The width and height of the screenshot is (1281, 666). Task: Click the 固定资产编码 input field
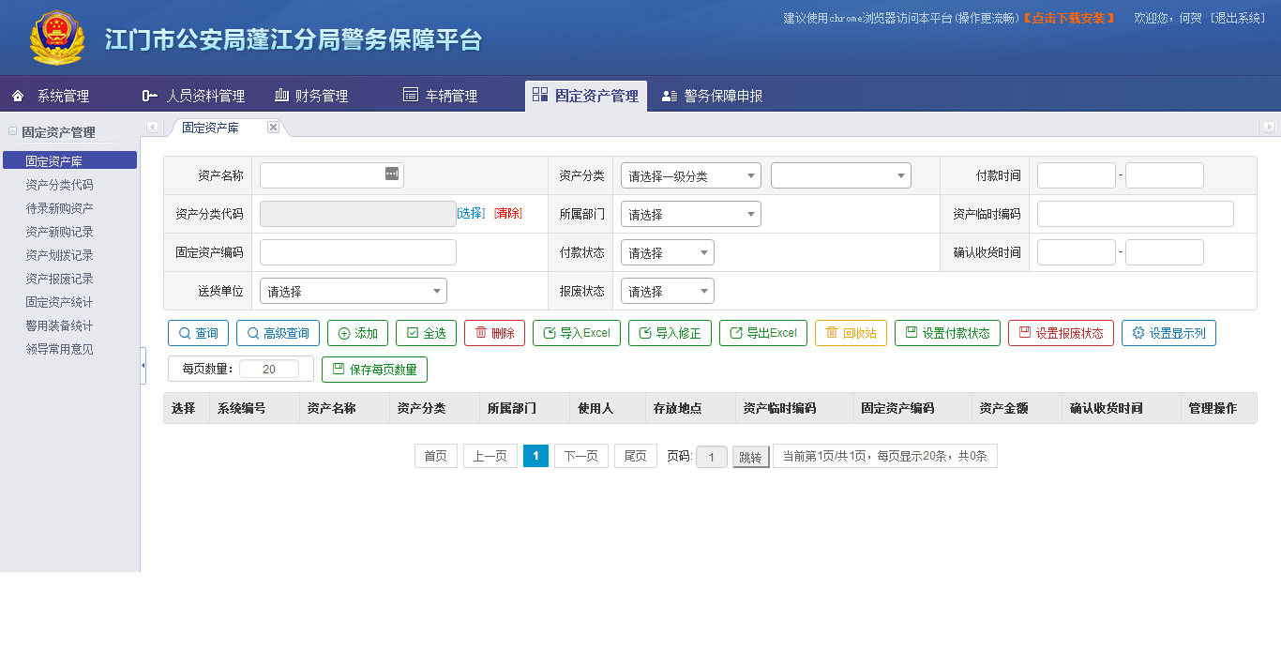pos(358,252)
